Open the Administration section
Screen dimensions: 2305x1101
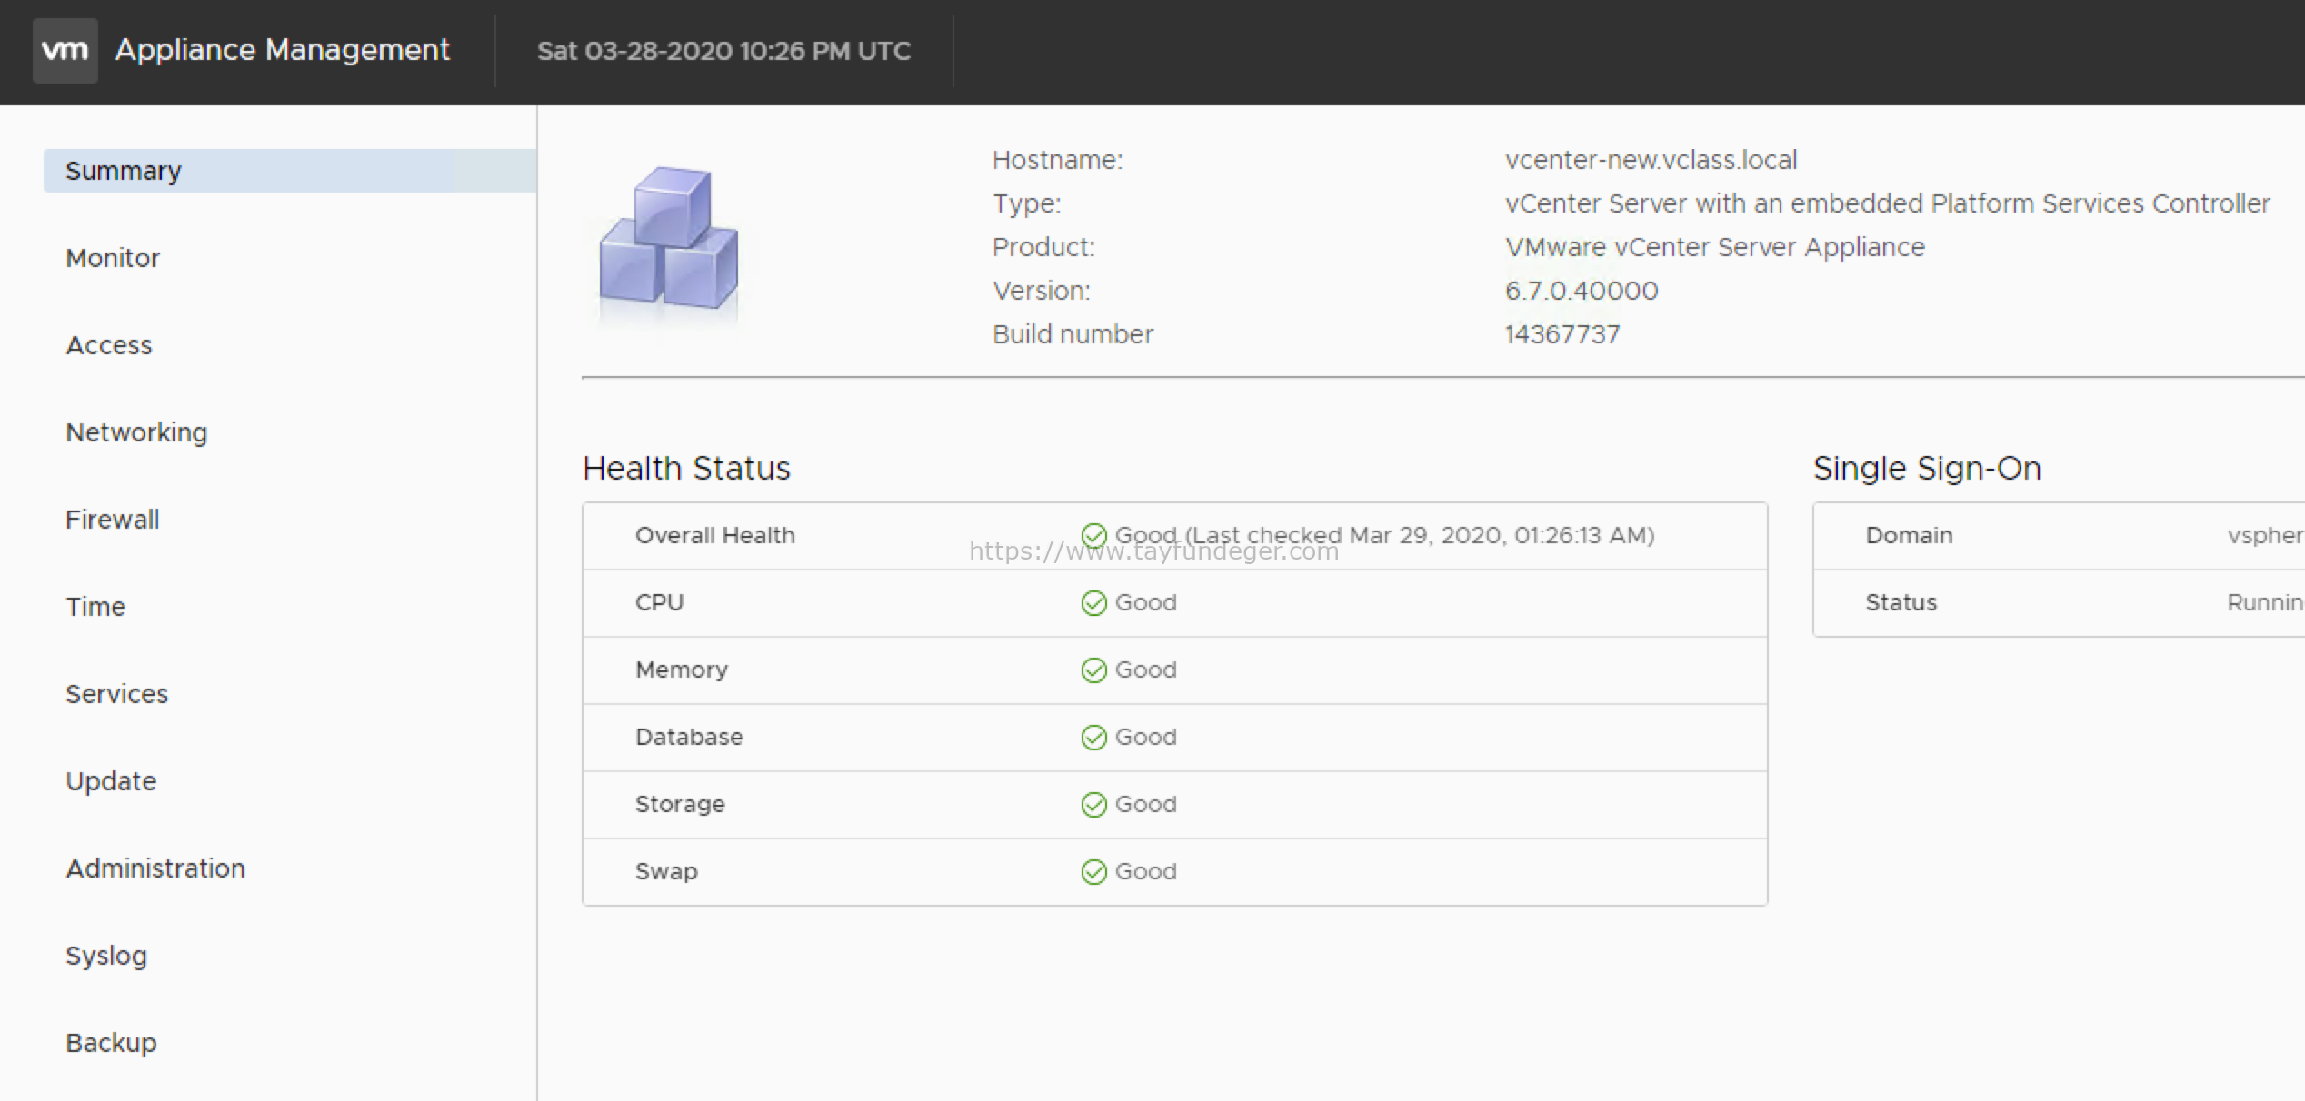(155, 868)
